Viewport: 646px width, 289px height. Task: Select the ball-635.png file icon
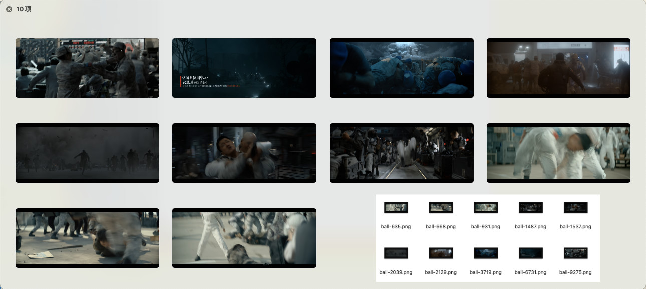point(396,207)
